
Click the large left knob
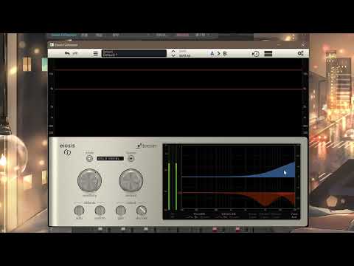[89, 180]
